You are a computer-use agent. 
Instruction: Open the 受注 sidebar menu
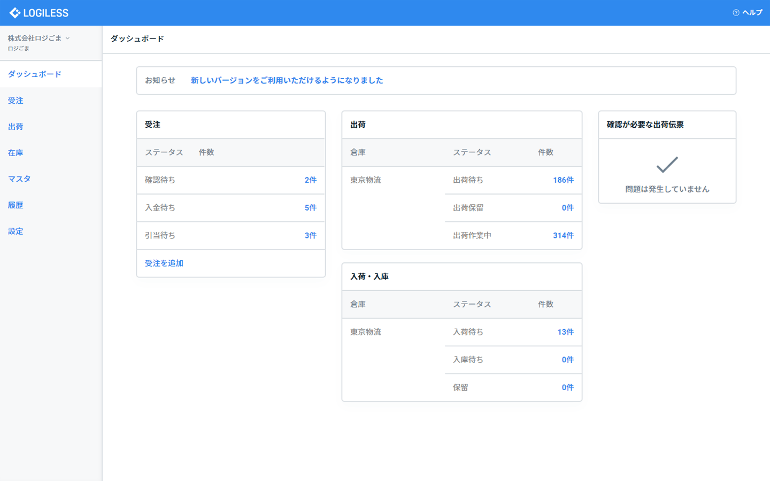pyautogui.click(x=51, y=100)
